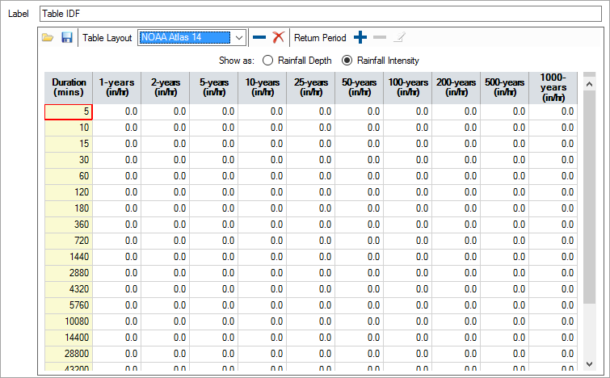Image resolution: width=610 pixels, height=378 pixels.
Task: Click the 5-years cell in the 15-minute row
Action: pos(214,145)
